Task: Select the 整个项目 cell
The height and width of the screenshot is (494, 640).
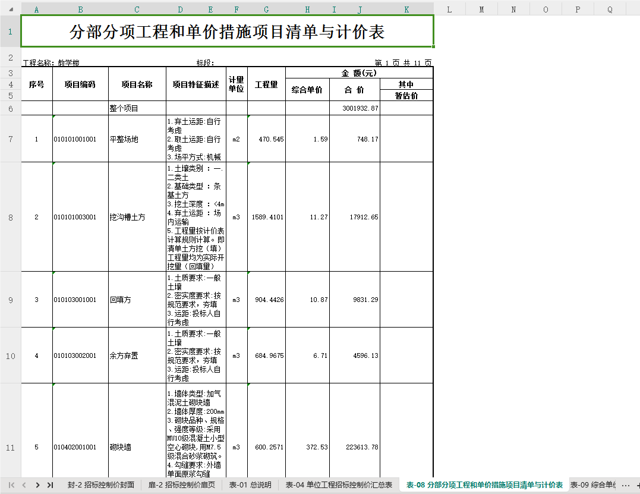Action: 137,108
